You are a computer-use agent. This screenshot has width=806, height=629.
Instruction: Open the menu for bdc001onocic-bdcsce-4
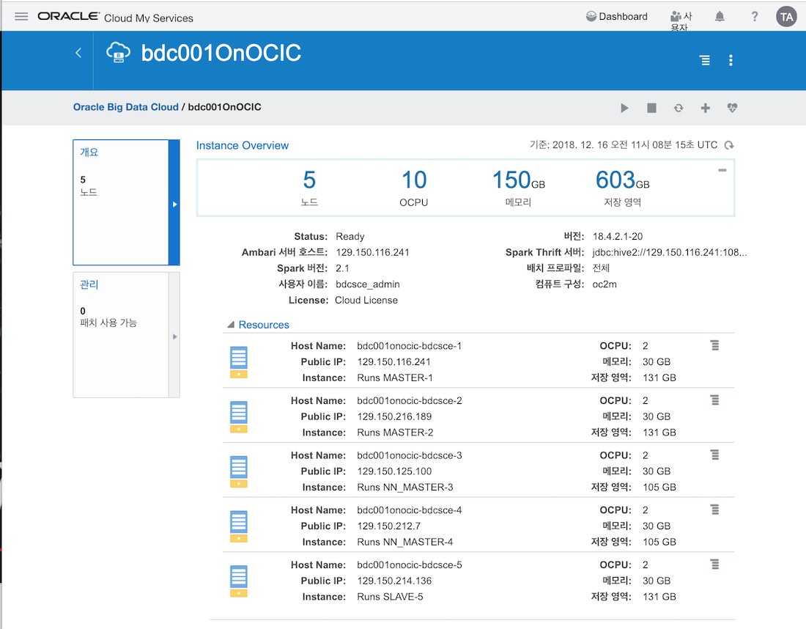tap(714, 510)
